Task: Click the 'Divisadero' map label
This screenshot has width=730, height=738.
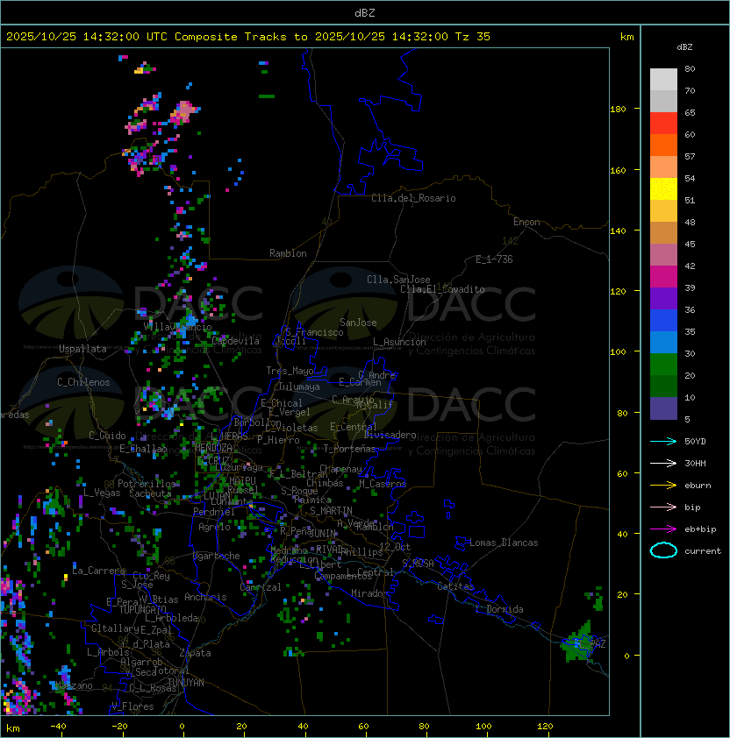Action: click(x=390, y=435)
